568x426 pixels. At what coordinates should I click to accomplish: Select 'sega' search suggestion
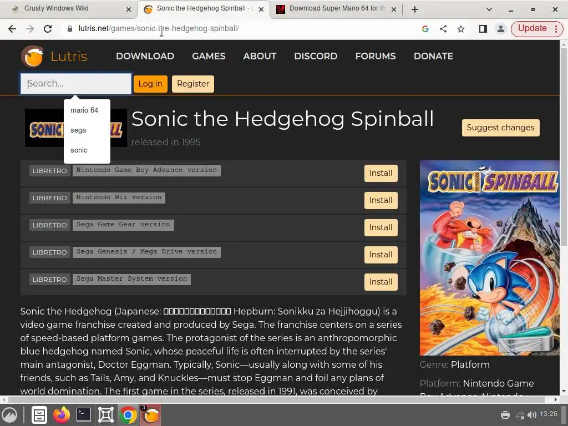pyautogui.click(x=87, y=130)
